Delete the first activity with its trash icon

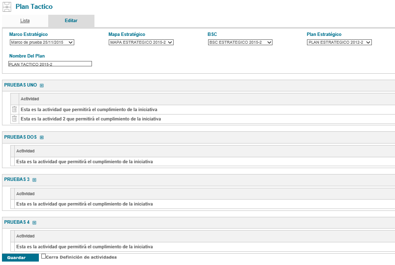14,109
